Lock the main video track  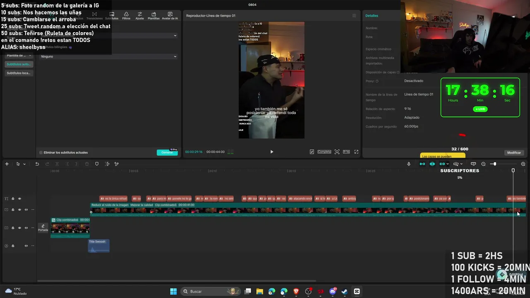point(13,210)
